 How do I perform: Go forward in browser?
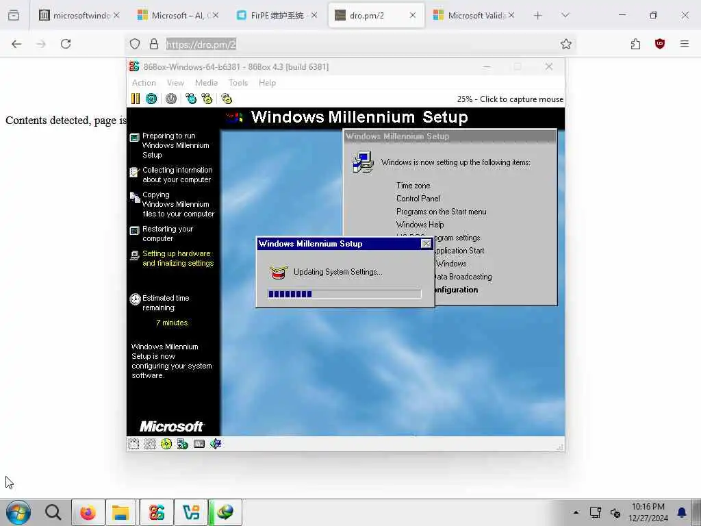tap(41, 44)
